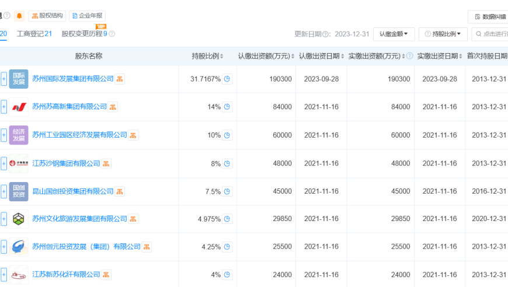Click equity structure icon after 江苏新苏化纤有限公司
Screen dimensions: 508x287
coord(106,275)
